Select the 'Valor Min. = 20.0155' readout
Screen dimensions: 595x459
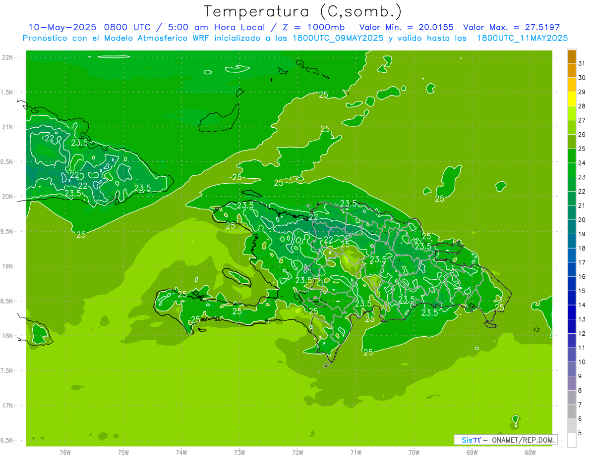pyautogui.click(x=406, y=27)
